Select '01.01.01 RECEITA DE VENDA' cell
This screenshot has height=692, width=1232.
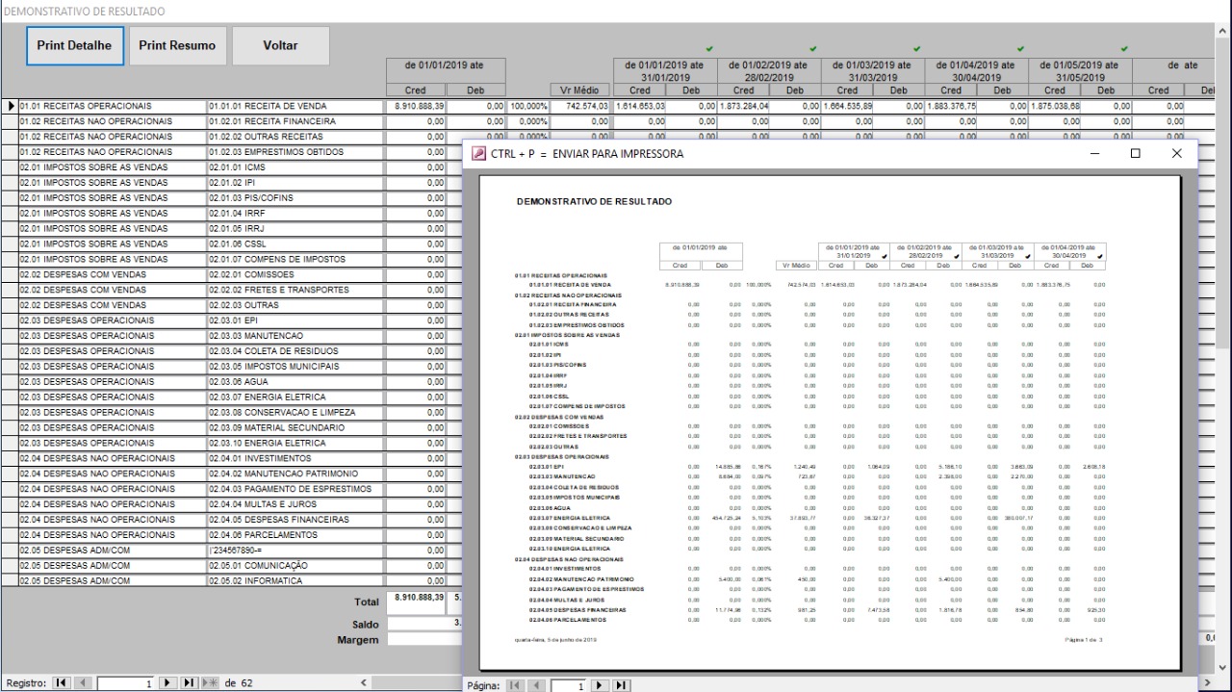[295, 106]
